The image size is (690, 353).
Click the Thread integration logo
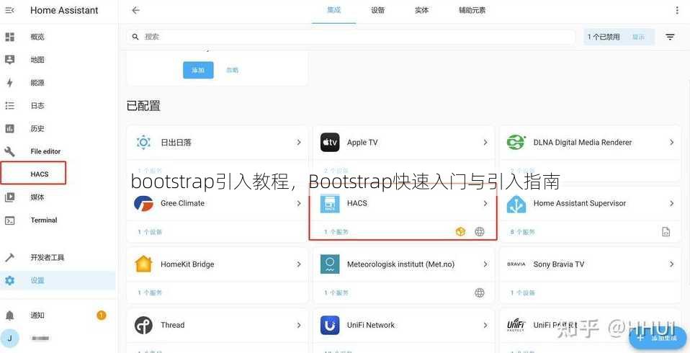point(143,326)
